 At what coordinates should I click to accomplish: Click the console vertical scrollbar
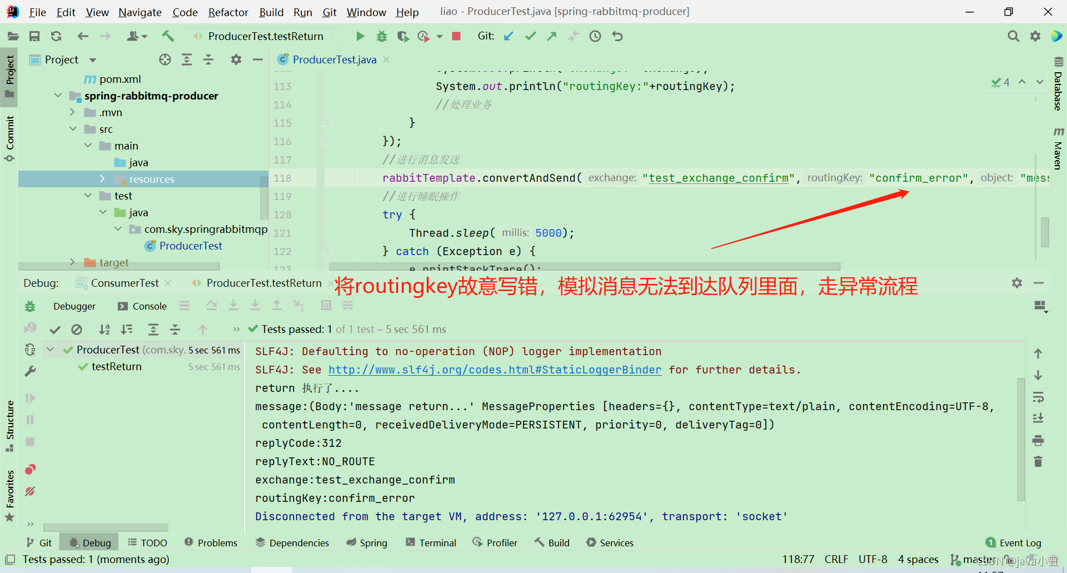click(x=1021, y=439)
